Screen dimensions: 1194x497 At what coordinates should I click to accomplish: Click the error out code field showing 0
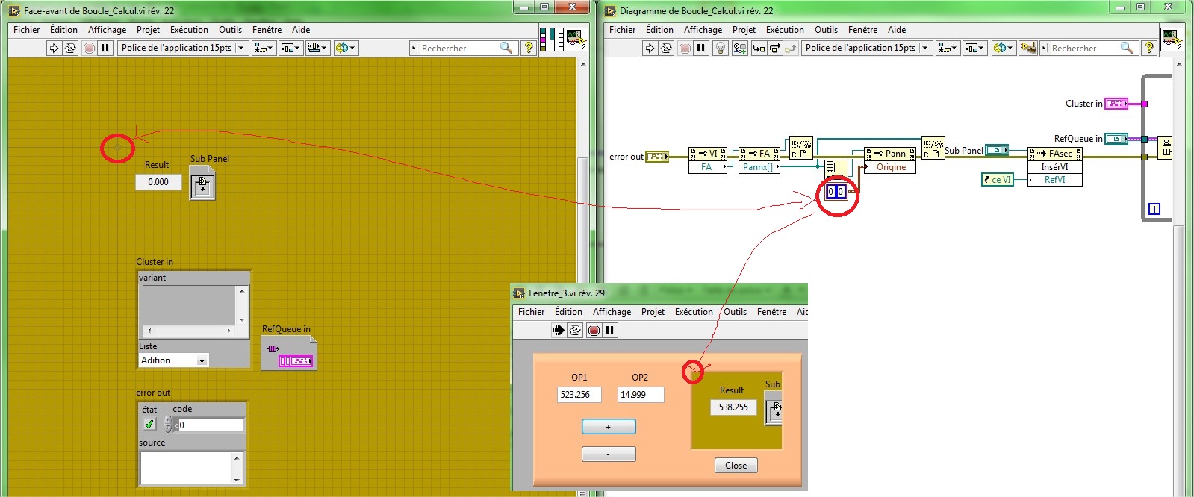[x=211, y=425]
